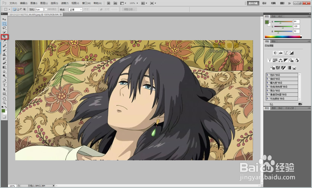The width and height of the screenshot is (312, 188).
Task: Add a Black & White adjustment
Action: click(x=286, y=60)
